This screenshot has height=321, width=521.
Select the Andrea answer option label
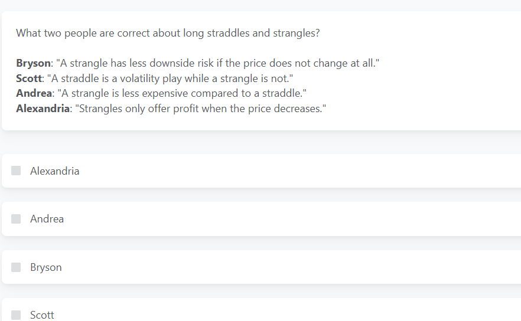(x=47, y=219)
